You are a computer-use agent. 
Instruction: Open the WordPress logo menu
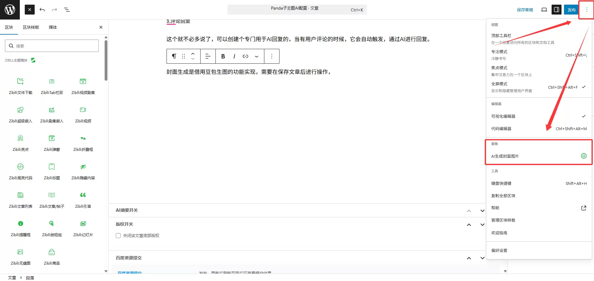10,10
